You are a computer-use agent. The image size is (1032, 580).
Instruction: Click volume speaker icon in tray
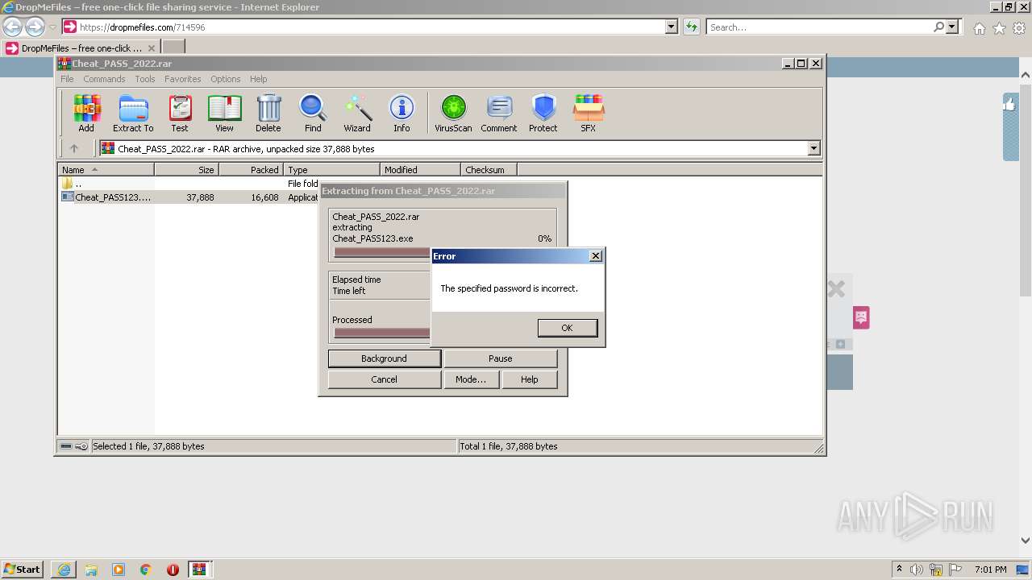917,570
